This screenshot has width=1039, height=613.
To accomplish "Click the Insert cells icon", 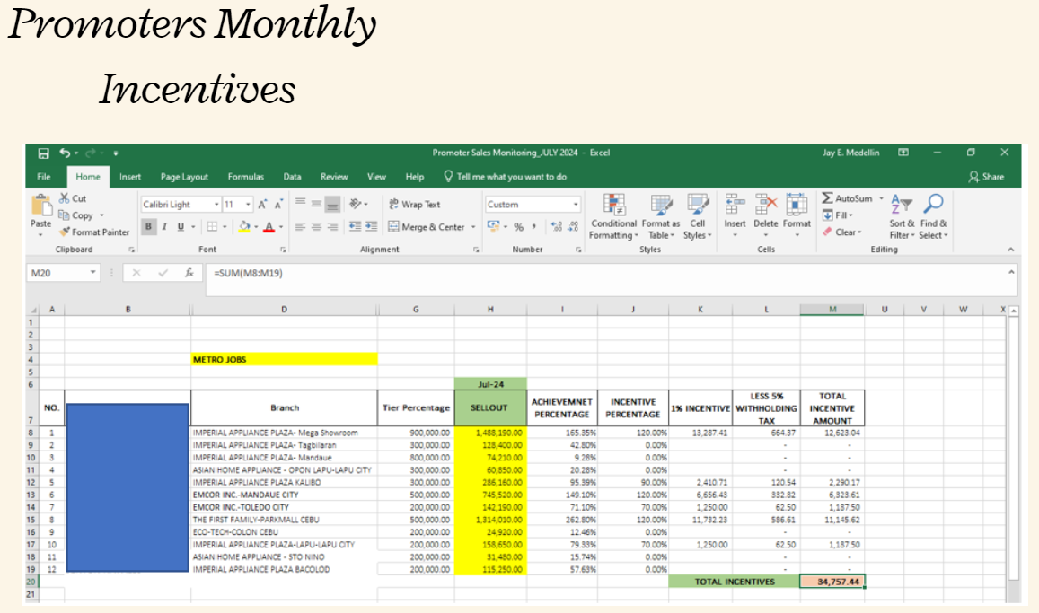I will [735, 205].
